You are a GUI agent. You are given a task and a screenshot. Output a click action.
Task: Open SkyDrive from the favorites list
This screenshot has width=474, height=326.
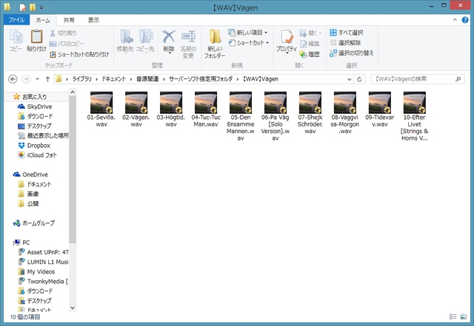(42, 106)
